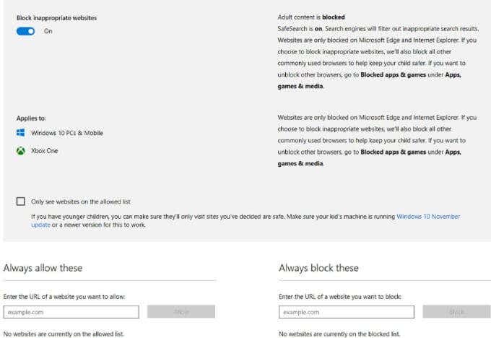Focus the allow website URL field
Image resolution: width=491 pixels, height=338 pixels.
pyautogui.click(x=71, y=312)
